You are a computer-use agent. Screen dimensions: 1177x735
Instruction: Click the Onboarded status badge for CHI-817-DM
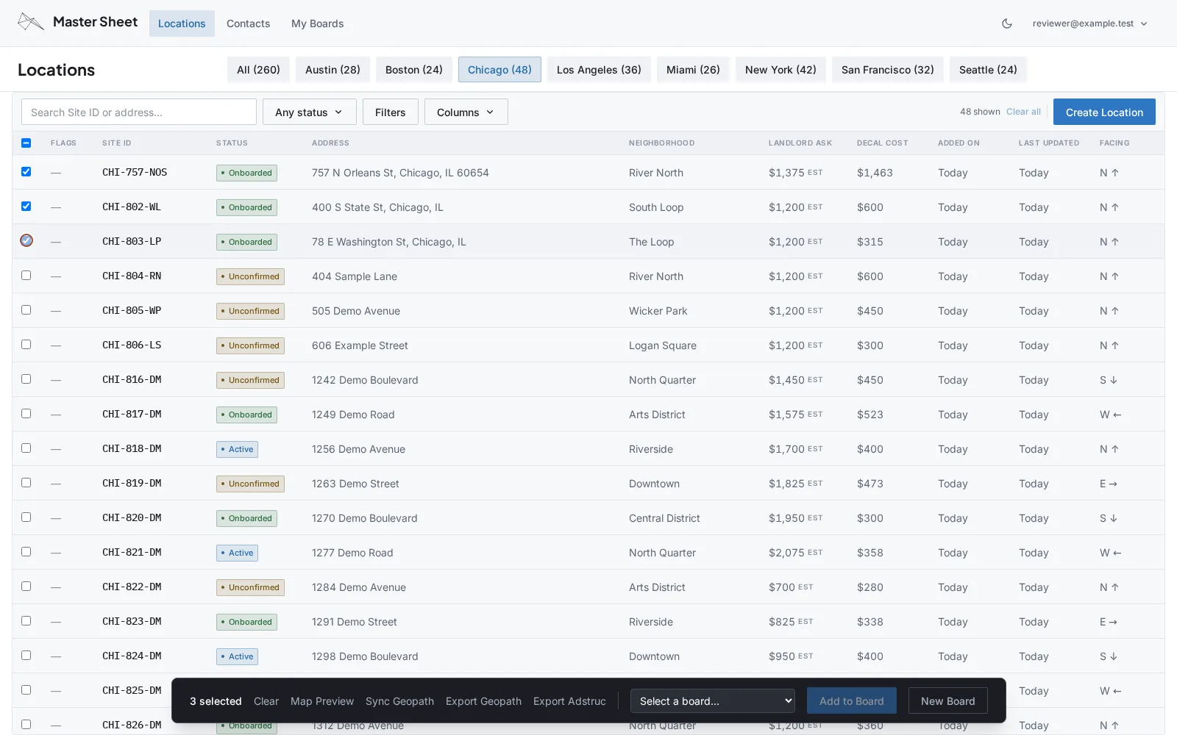[x=246, y=415]
